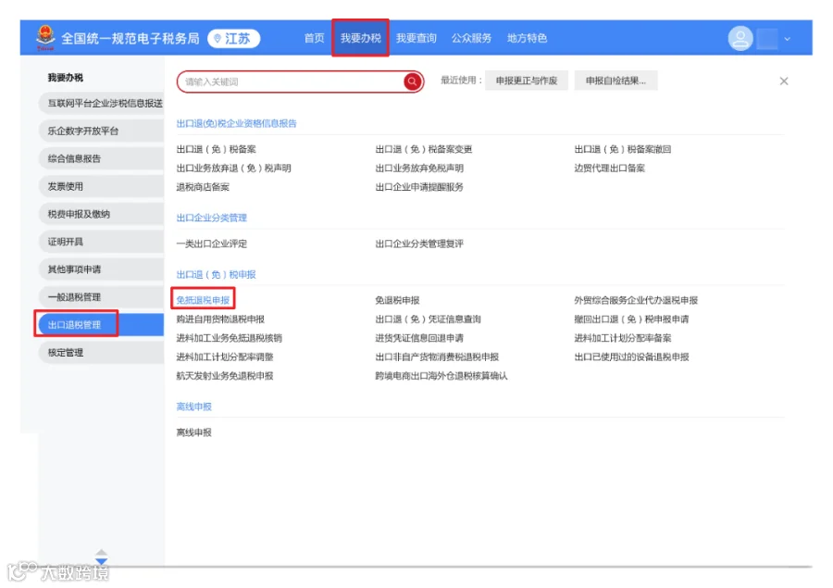
Task: Select 发票使用 in sidebar
Action: click(x=102, y=186)
